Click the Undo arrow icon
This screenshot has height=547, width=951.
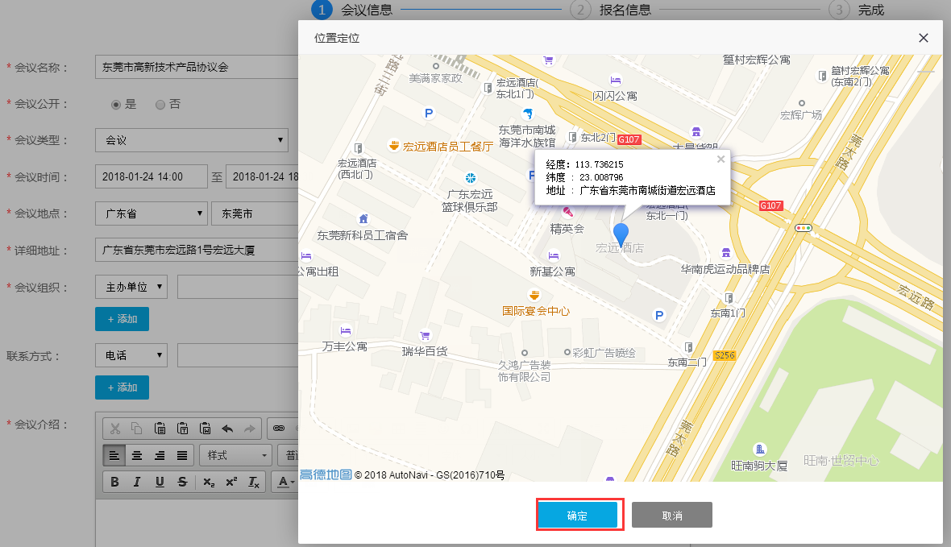tap(227, 429)
